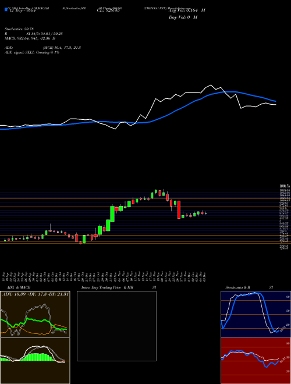The width and height of the screenshot is (291, 384).
Task: Click the tallest green candle near 31 Oct
Action: 112,214
